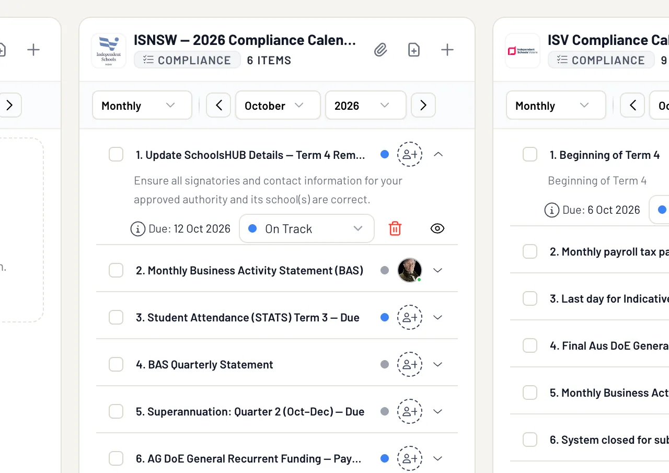Viewport: 669px width, 473px height.
Task: Click the ISNSW — 2026 Compliance Calendar title
Action: tap(245, 40)
